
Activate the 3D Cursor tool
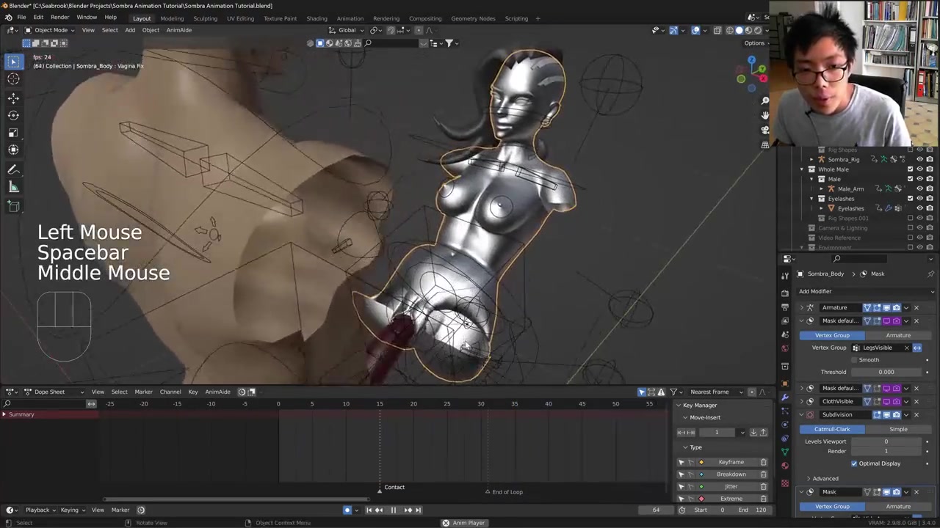coord(13,79)
